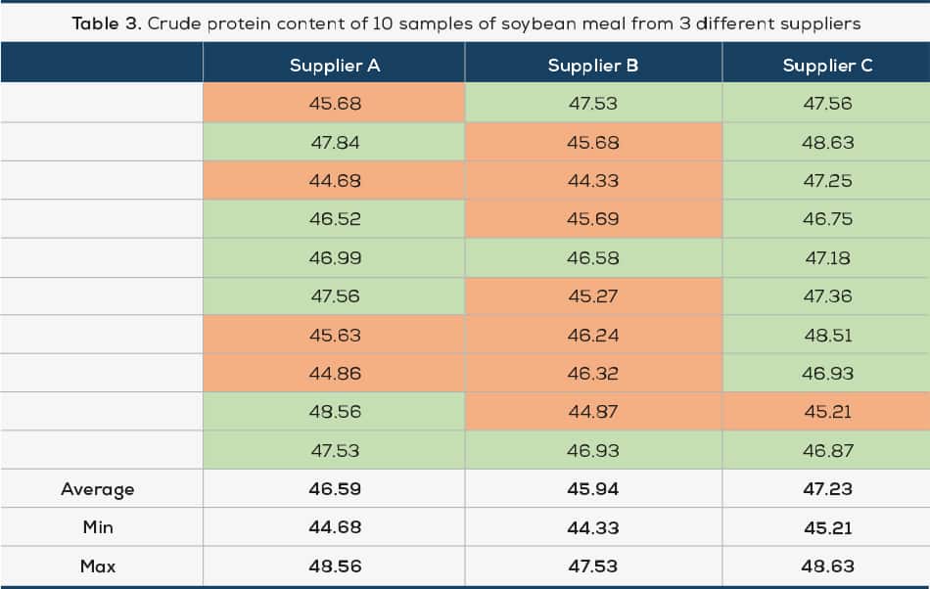Select the Max row label
The height and width of the screenshot is (589, 930).
tap(98, 566)
